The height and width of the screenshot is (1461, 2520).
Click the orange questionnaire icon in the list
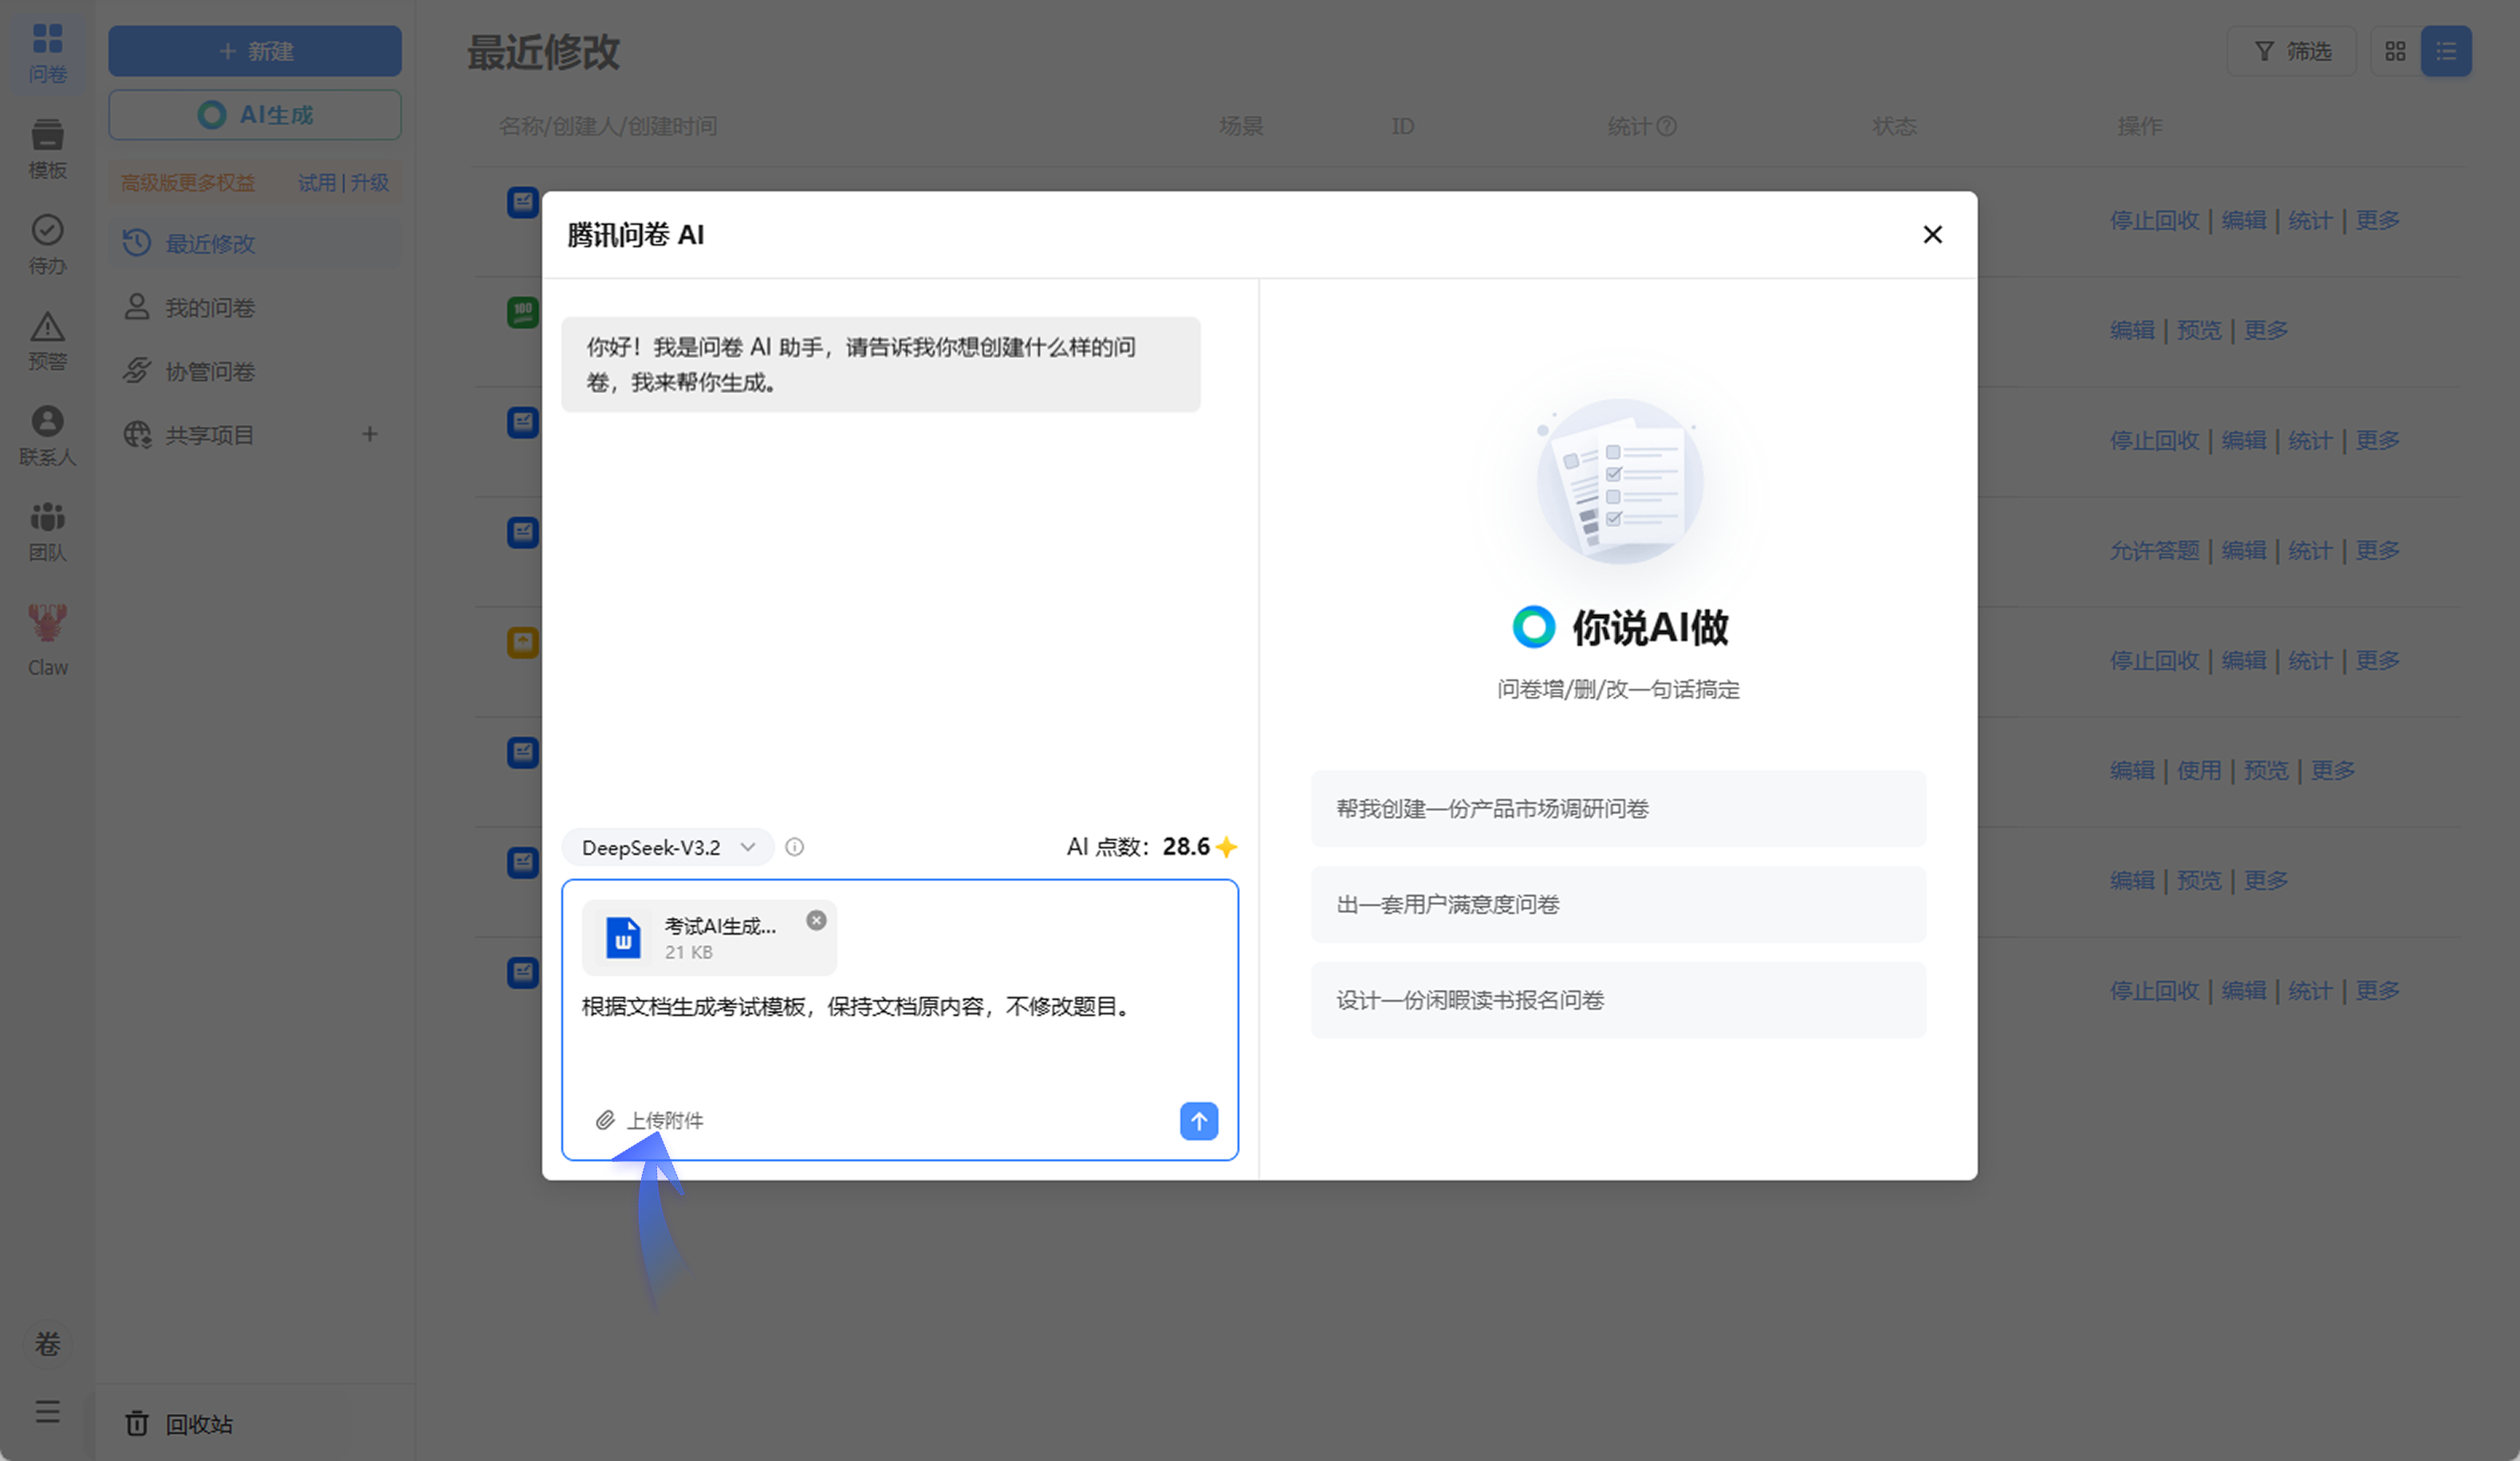point(523,642)
